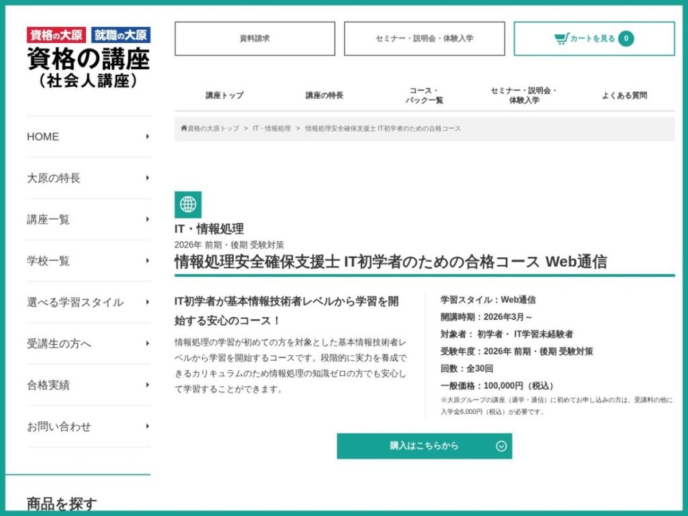Open 講座一覧 sidebar item
The image size is (688, 516).
pos(88,219)
